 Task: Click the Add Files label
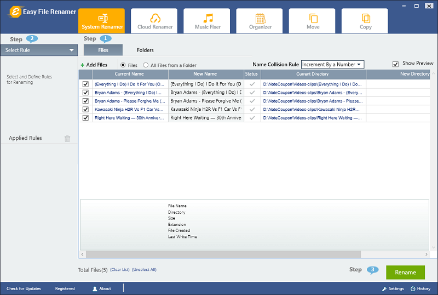tap(97, 65)
